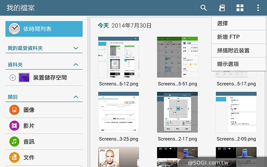
Task: Open the 音訊 category label
Action: pos(29,142)
